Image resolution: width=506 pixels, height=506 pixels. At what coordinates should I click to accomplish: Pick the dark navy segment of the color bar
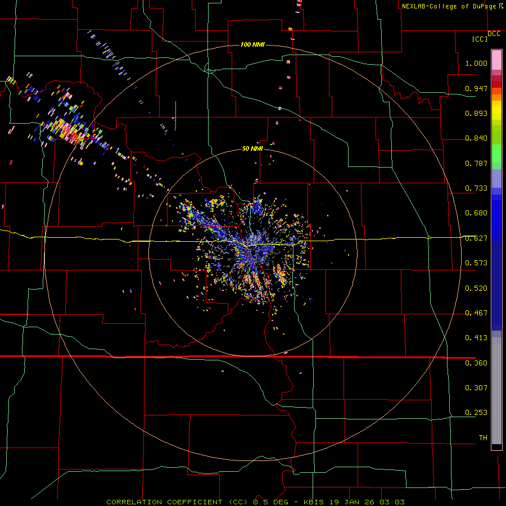pyautogui.click(x=496, y=287)
